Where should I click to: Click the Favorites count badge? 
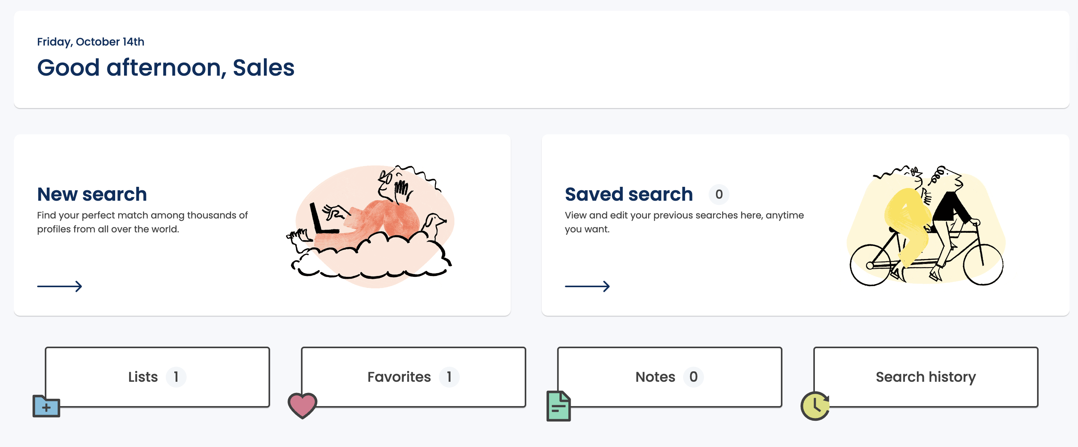pyautogui.click(x=449, y=377)
